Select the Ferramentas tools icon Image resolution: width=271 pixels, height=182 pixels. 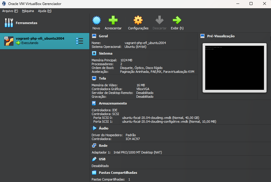9,23
